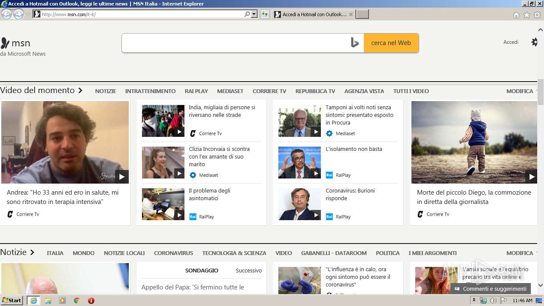The width and height of the screenshot is (544, 306).
Task: Click the cerca nel Web button
Action: tap(391, 43)
